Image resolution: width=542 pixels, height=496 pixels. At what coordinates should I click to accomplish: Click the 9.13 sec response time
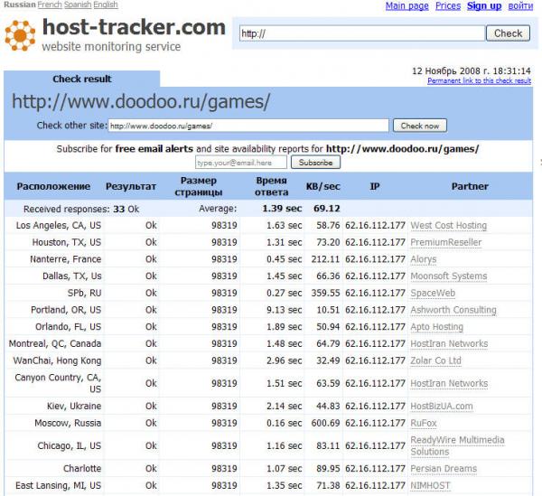(x=285, y=310)
